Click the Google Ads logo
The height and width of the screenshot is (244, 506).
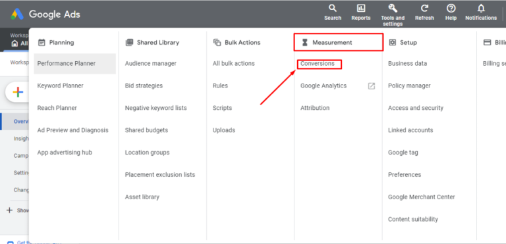16,14
